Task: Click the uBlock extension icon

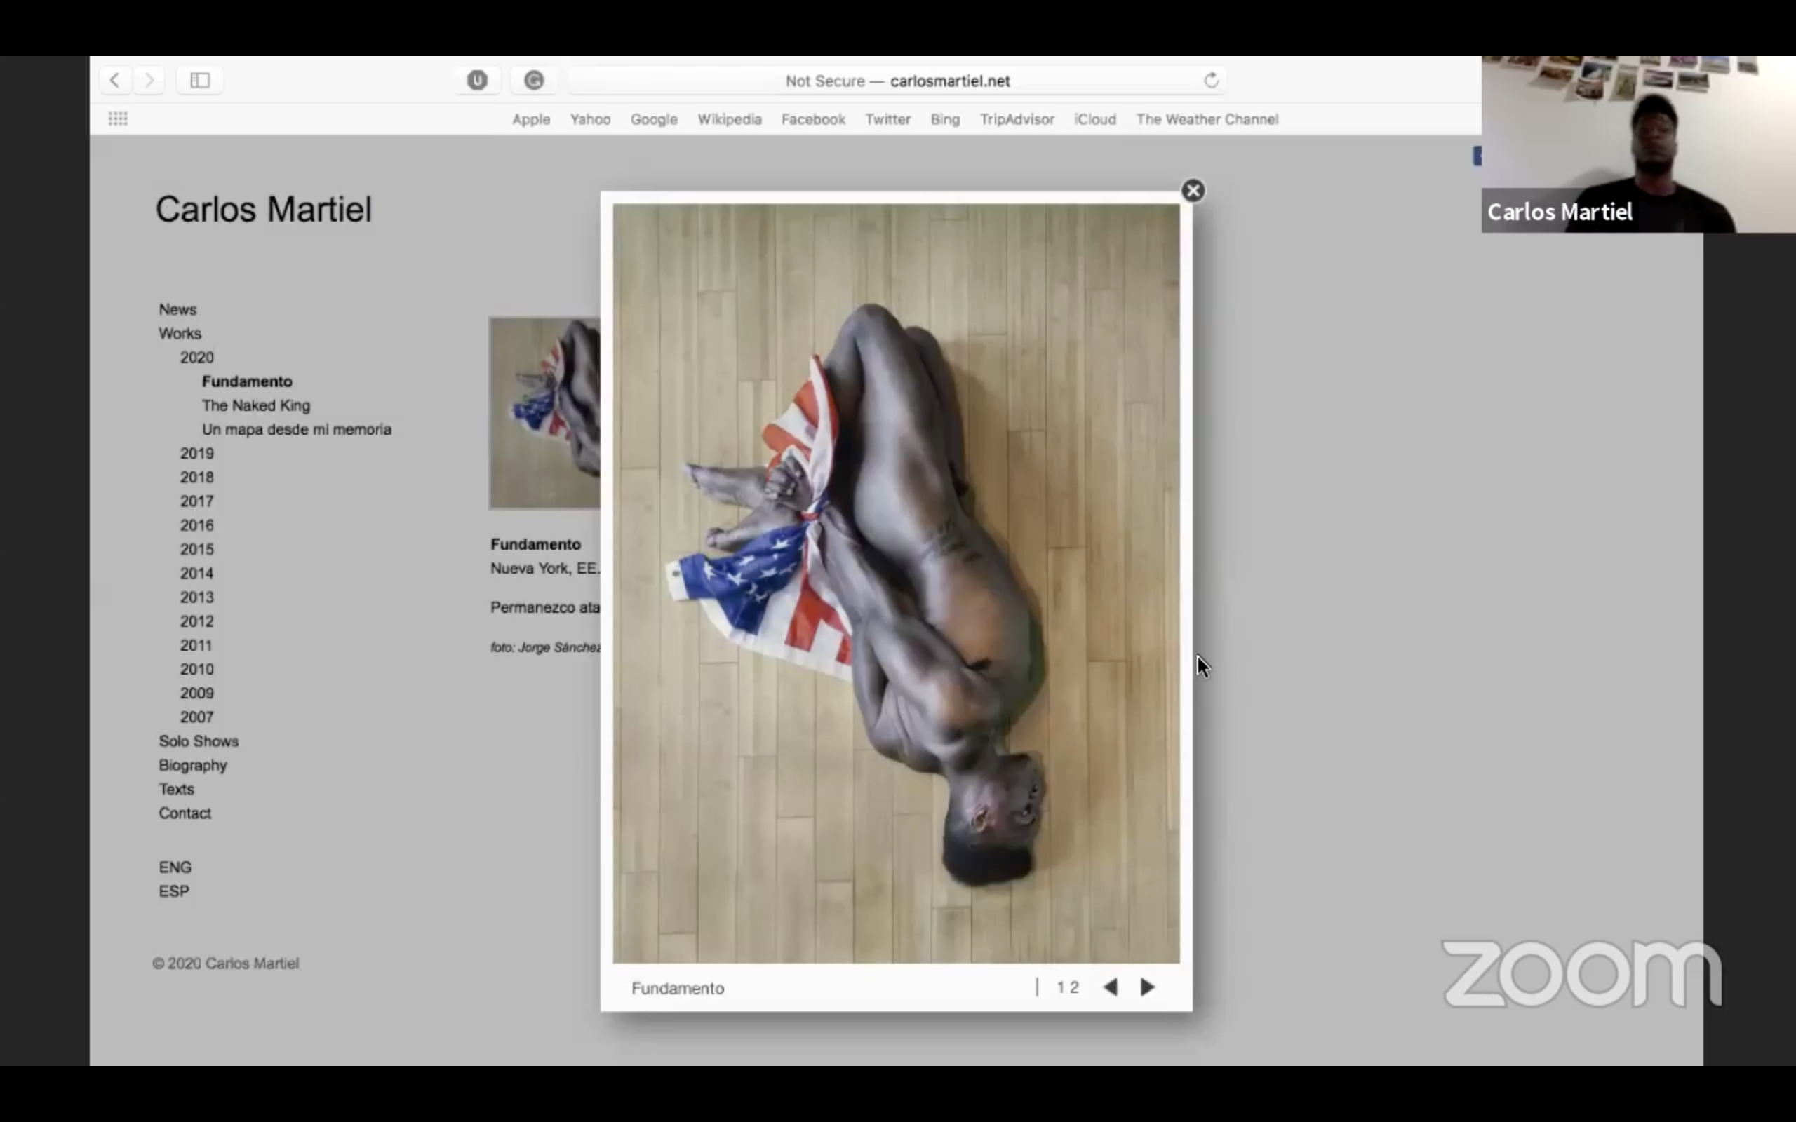Action: tap(477, 80)
